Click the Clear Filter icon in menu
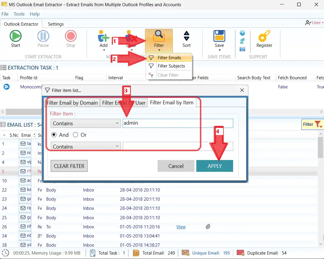 (151, 75)
